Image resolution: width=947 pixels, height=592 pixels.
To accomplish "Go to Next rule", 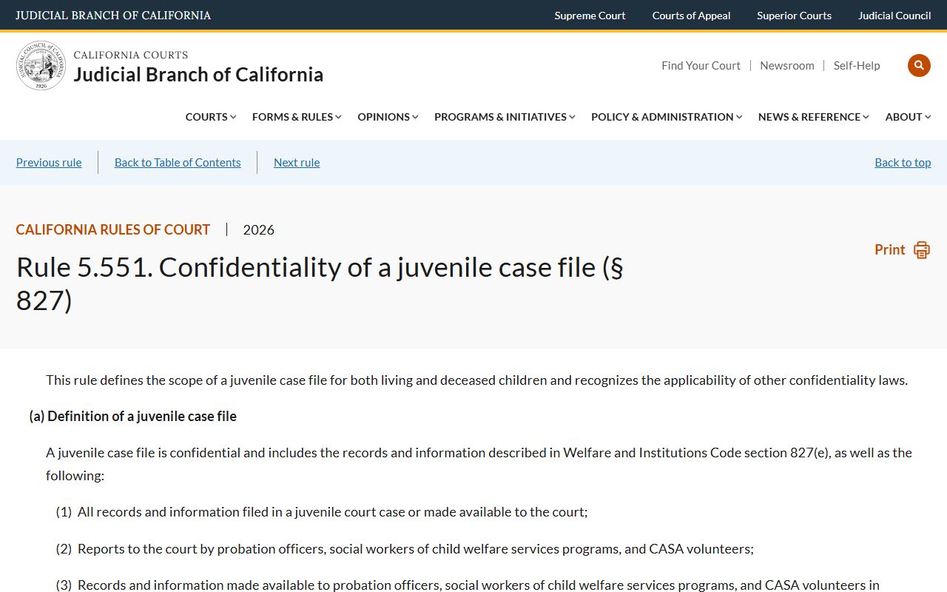I will [297, 163].
